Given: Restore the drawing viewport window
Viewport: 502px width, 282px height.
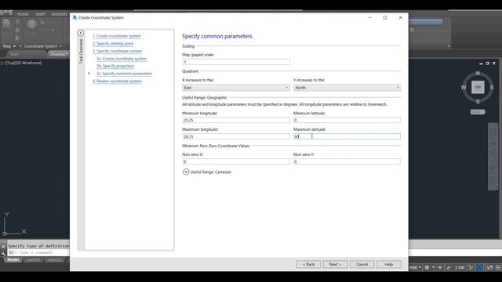Looking at the screenshot, I should click(x=487, y=63).
